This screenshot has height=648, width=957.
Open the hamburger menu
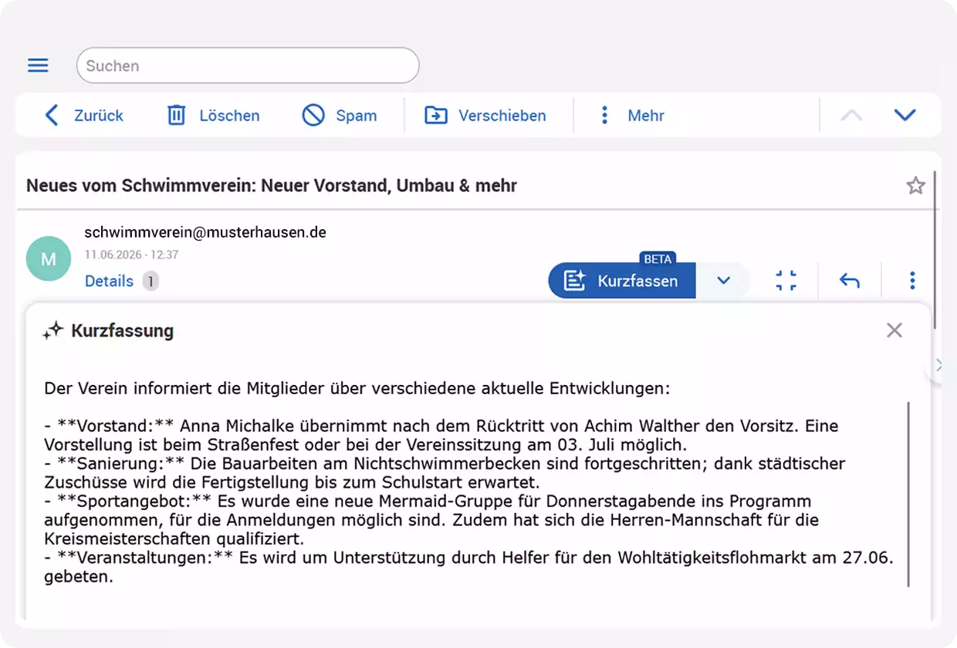(38, 66)
